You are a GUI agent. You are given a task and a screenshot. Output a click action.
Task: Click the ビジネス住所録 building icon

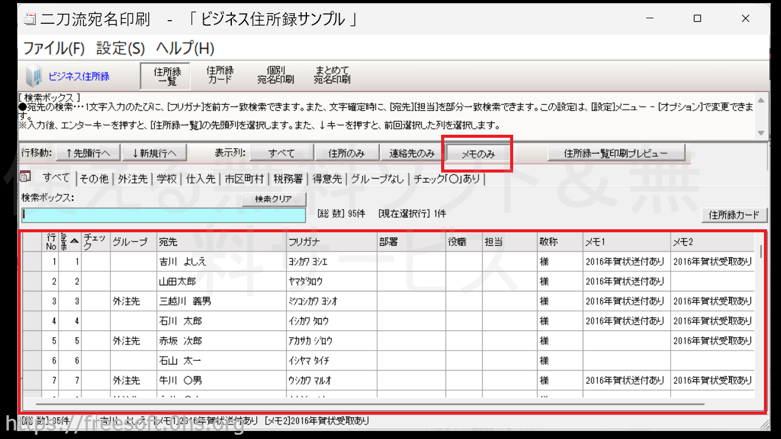tap(34, 76)
